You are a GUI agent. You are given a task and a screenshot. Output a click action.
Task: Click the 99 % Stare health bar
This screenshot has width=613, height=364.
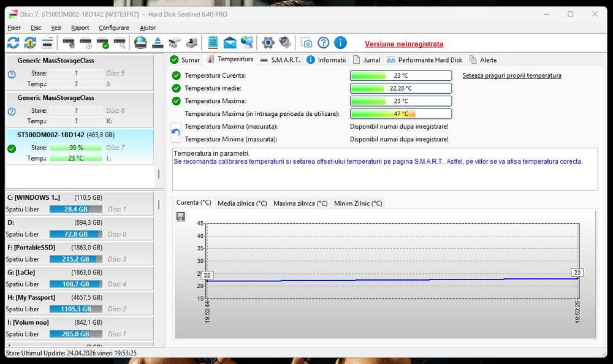click(76, 148)
